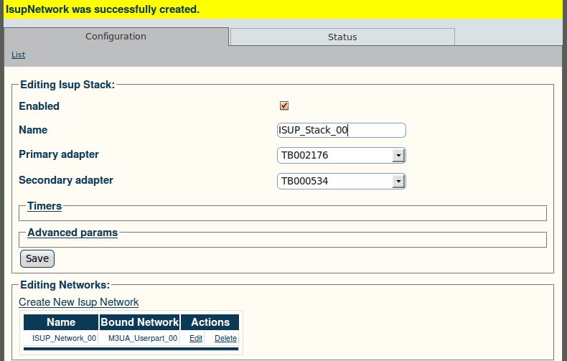Click the Name input field
Viewport: 567px width, 361px height.
point(342,130)
